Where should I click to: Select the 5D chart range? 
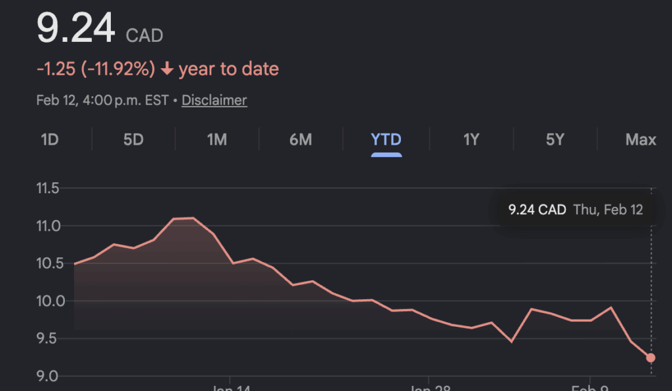133,140
